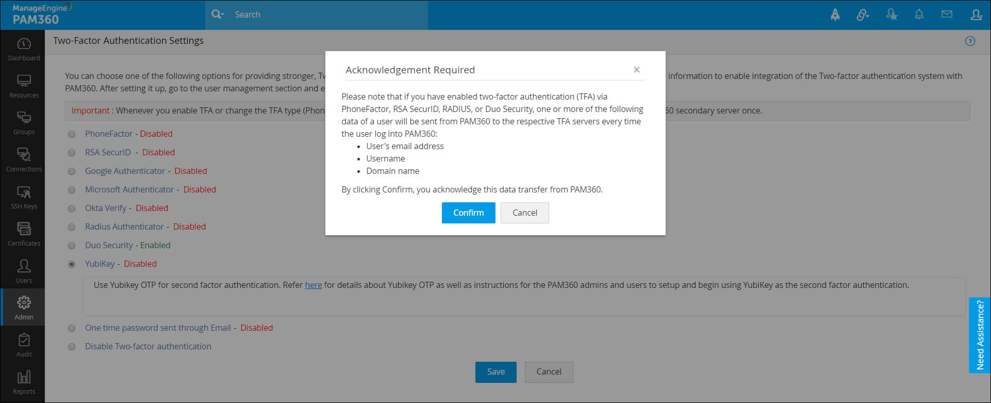
Task: Navigate to SSH Keys section
Action: pos(24,197)
